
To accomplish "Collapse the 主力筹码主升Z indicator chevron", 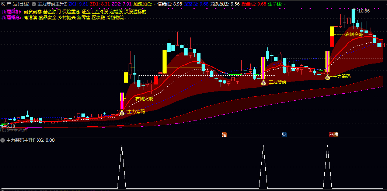I will 34,4.
